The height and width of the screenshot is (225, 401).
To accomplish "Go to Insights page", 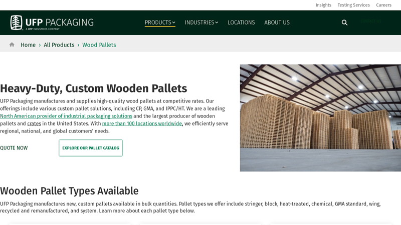I will 323,5.
